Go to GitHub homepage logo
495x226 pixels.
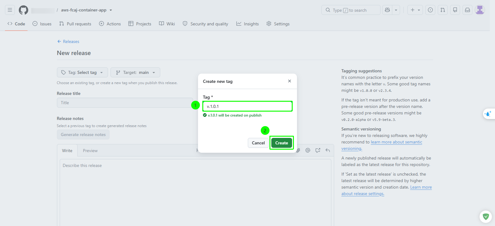pos(24,10)
